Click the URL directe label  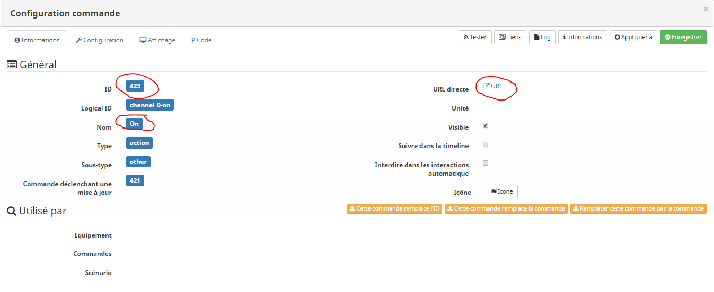pyautogui.click(x=451, y=89)
